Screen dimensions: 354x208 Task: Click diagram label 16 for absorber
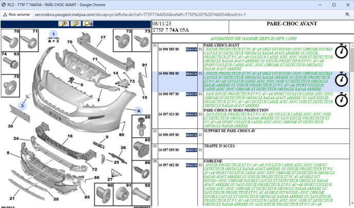tap(70, 136)
